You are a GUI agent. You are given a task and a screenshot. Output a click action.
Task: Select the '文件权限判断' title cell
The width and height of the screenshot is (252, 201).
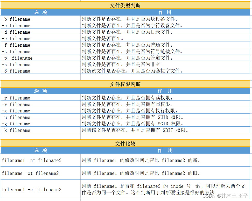pos(125,84)
